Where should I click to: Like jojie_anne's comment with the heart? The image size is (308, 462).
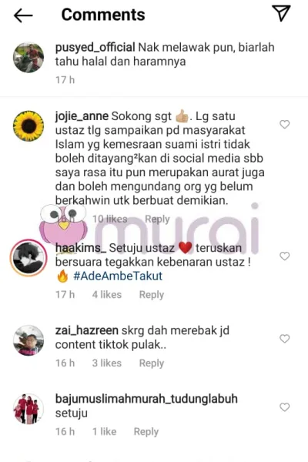(284, 124)
